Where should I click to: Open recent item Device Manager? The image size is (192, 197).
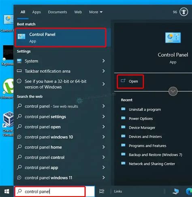click(x=142, y=128)
